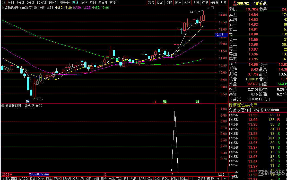The height and width of the screenshot is (180, 287).
Task: Open the 抓首版副图 sub-chart indicator dropdown
Action: coord(3,106)
